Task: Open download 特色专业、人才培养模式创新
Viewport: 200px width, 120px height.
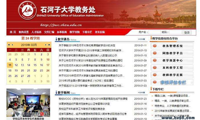Action: click(172, 106)
